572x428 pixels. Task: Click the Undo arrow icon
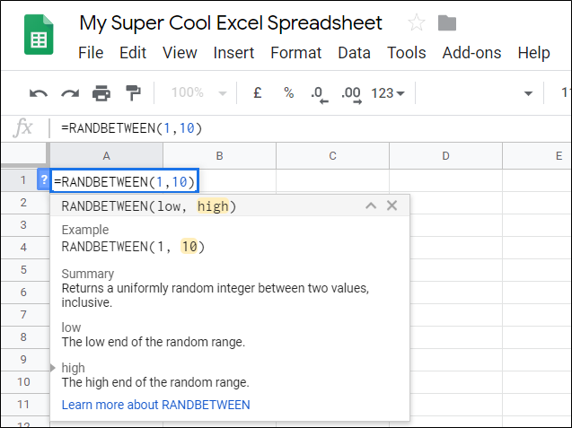(39, 92)
